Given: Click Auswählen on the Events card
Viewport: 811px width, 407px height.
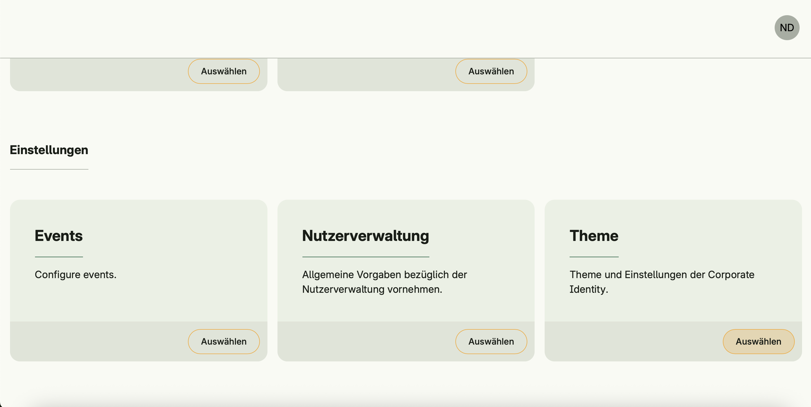Looking at the screenshot, I should (223, 342).
